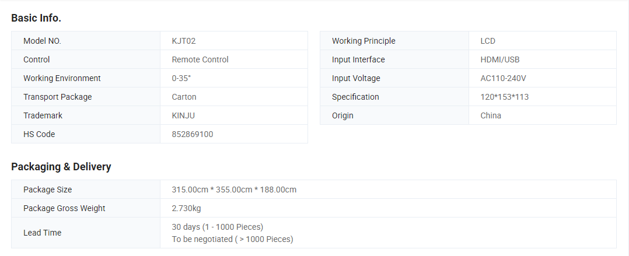This screenshot has height=256, width=629.
Task: Click the China origin value
Action: tap(491, 115)
